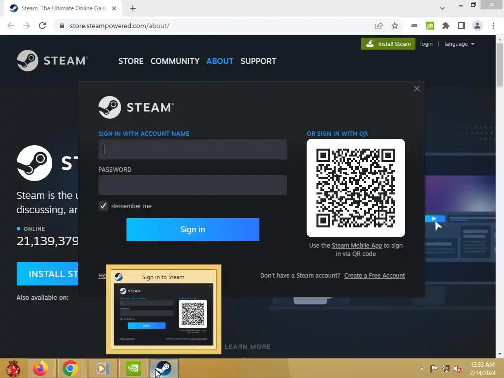Image resolution: width=504 pixels, height=378 pixels.
Task: Uncheck the Remember me checkbox
Action: [103, 206]
